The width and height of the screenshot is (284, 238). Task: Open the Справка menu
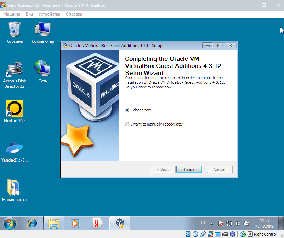pos(74,14)
